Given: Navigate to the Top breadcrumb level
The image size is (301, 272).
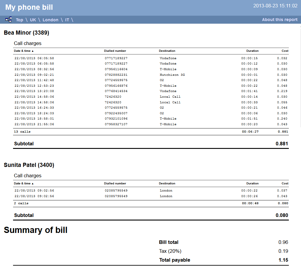Looking at the screenshot, I should (19, 20).
